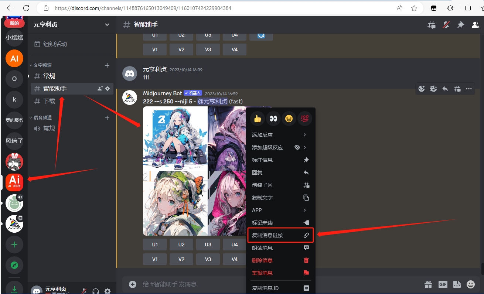
Task: Add a channel to 语音频道
Action: tap(107, 118)
